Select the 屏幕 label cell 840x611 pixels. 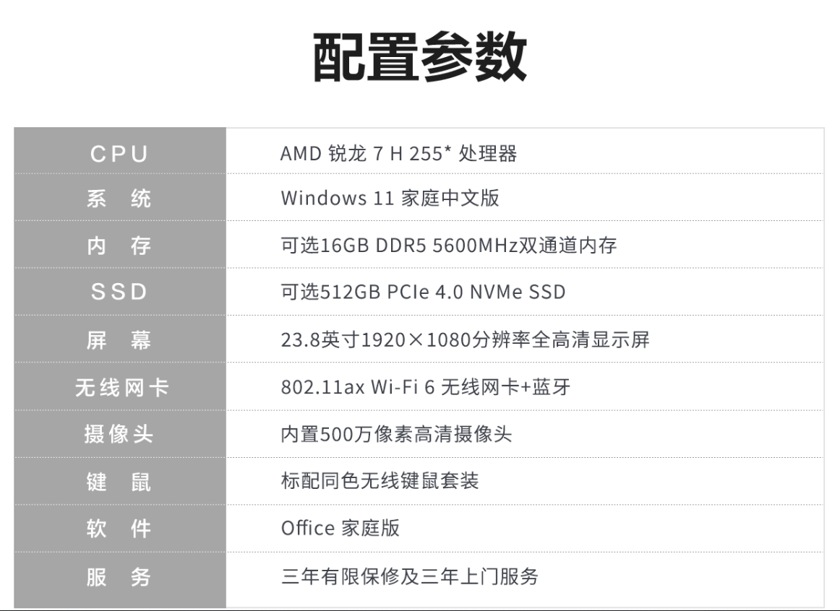119,339
